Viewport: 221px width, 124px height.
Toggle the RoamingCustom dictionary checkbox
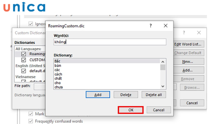point(24,54)
